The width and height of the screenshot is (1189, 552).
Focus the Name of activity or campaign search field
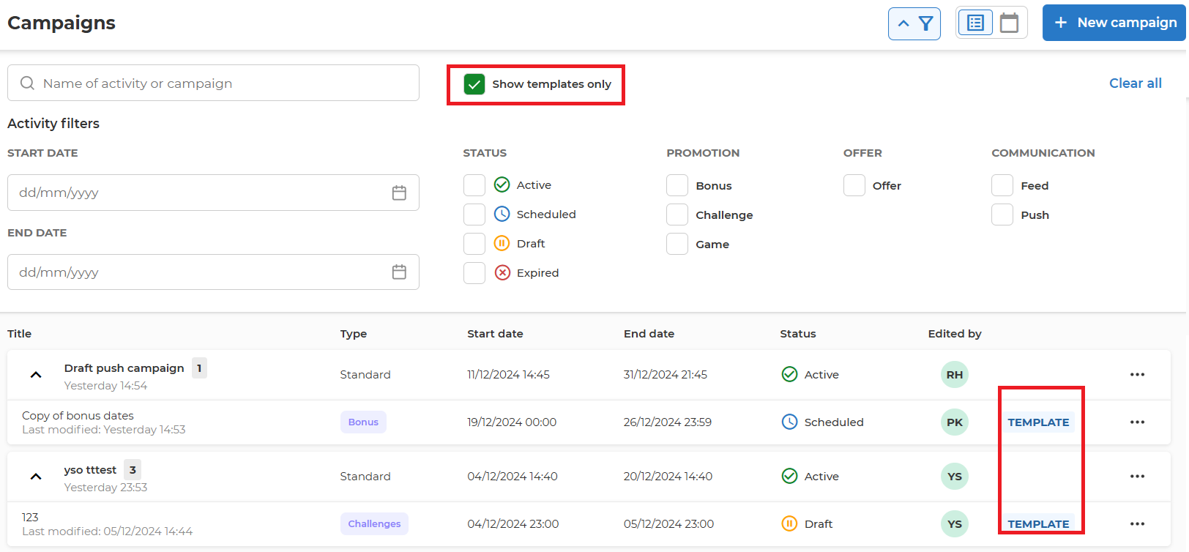[x=213, y=83]
